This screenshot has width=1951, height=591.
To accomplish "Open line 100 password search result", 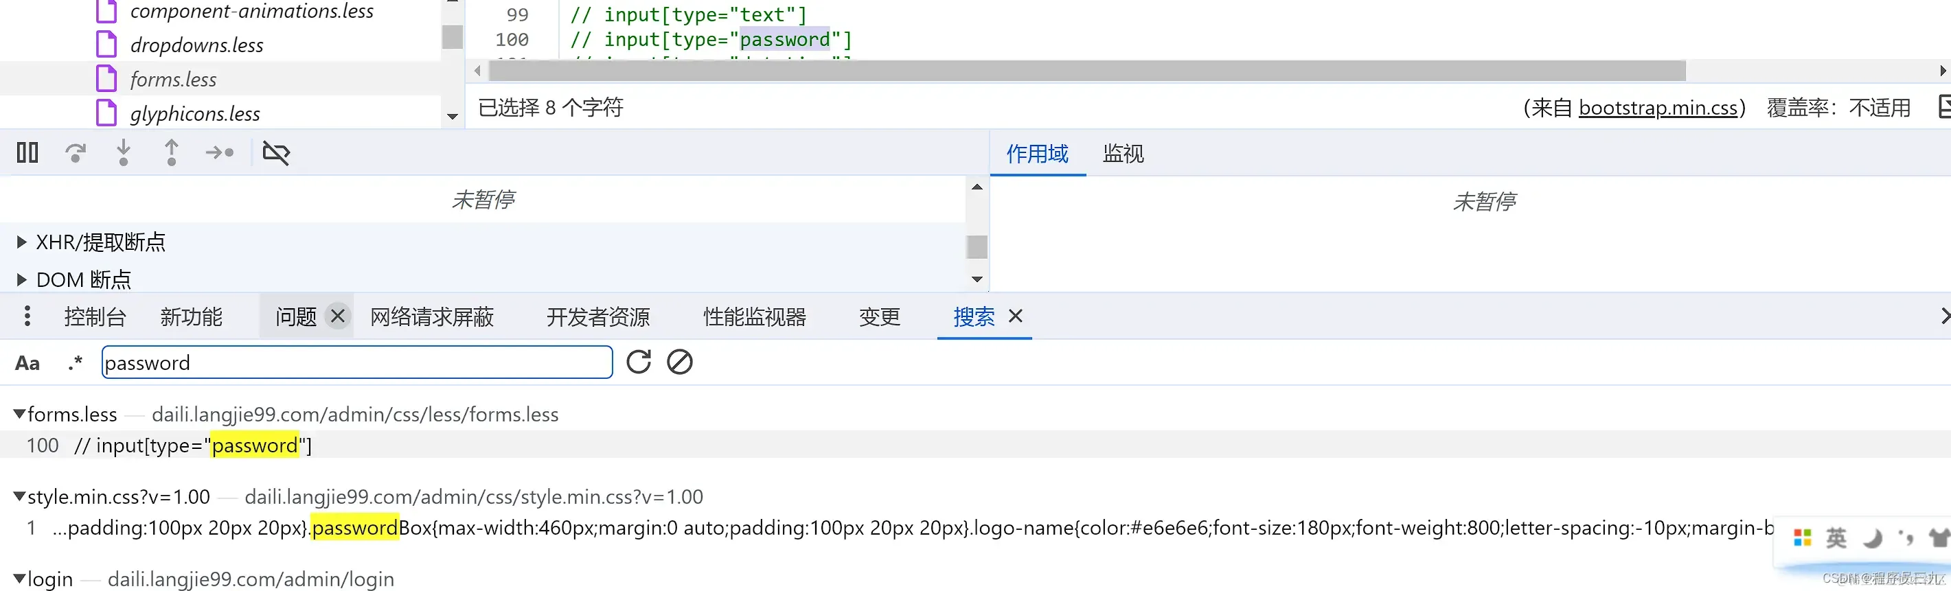I will click(x=975, y=445).
